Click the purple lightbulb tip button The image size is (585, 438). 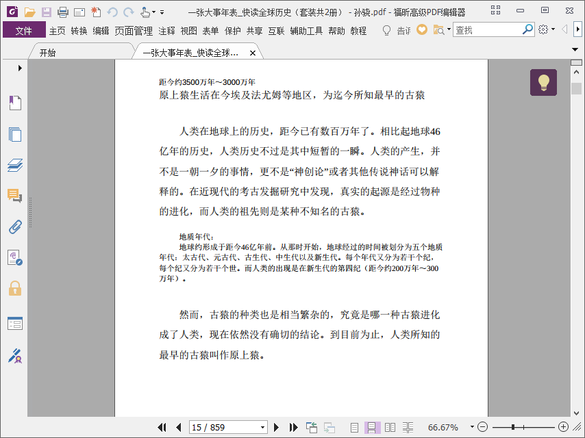coord(543,82)
